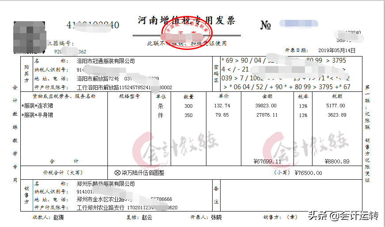Click 13% tax rate in the 半身裙 row
The image size is (385, 227).
click(303, 115)
